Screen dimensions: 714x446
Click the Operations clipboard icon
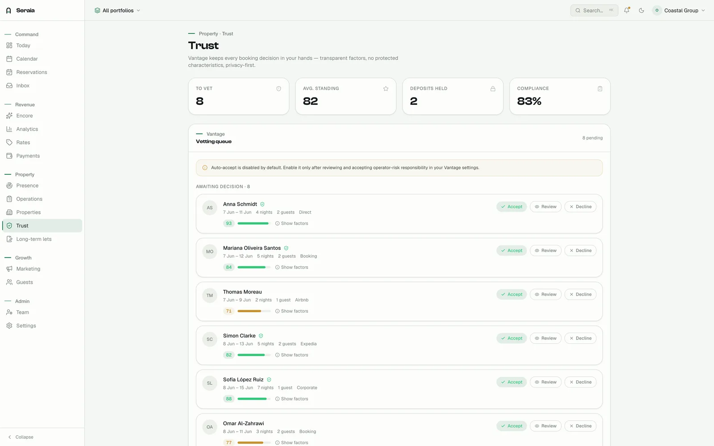(9, 199)
